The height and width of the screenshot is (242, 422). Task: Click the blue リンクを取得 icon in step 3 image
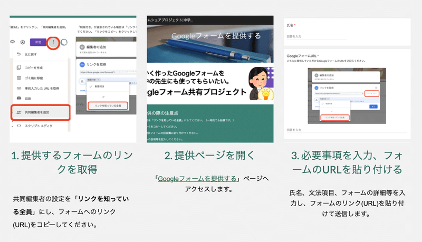316,88
